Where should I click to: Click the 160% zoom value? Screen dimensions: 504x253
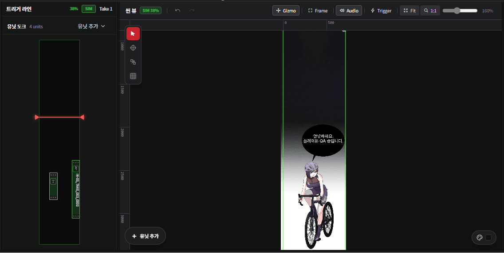[x=487, y=11]
